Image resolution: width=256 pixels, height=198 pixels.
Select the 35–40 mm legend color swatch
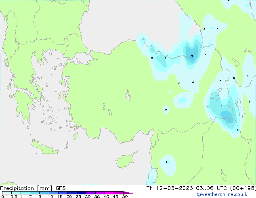coord(100,193)
